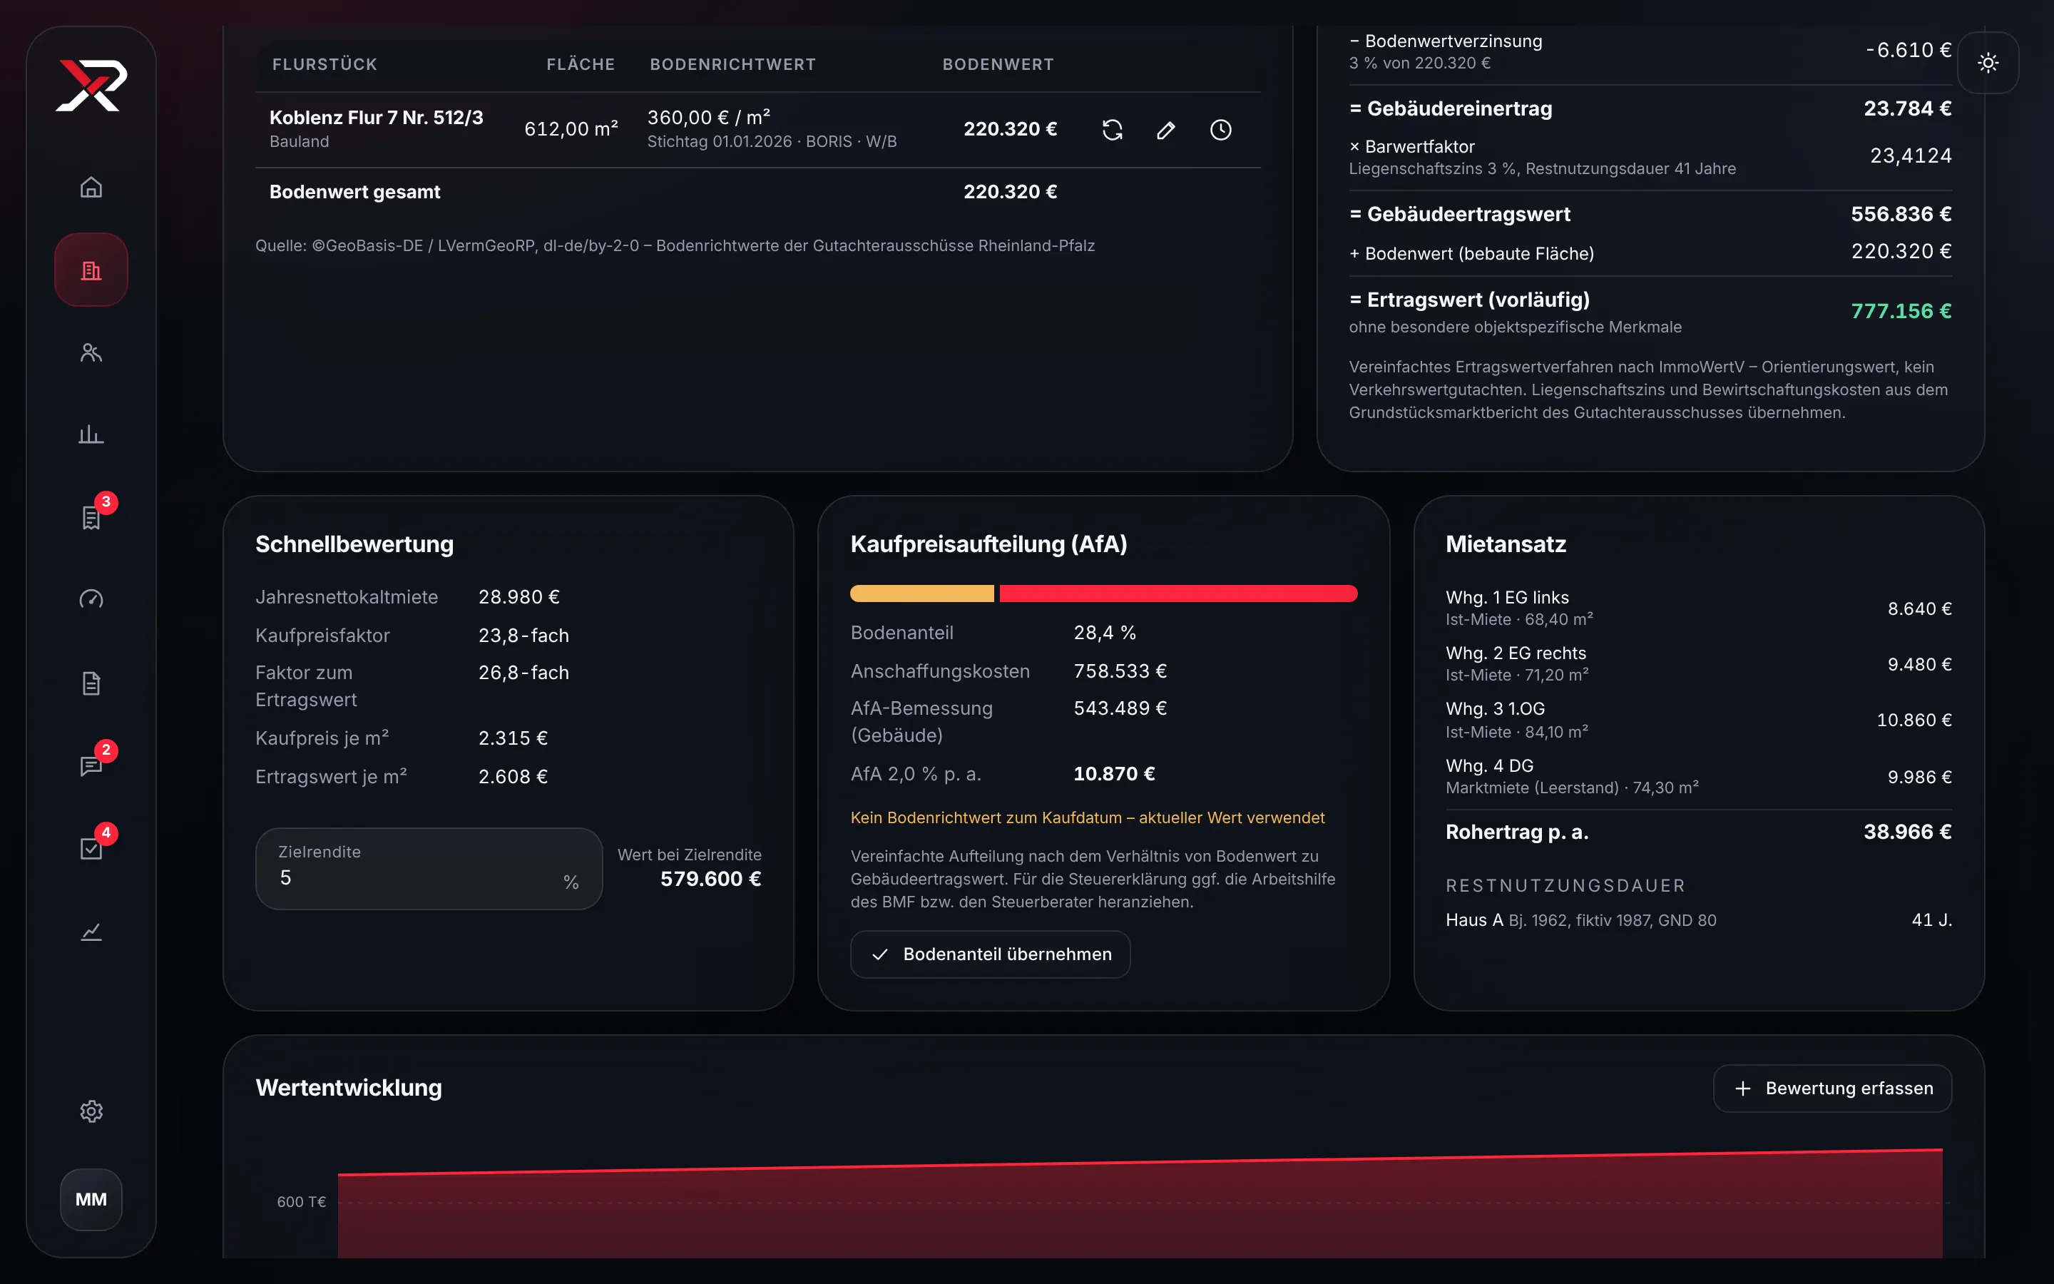Viewport: 2054px width, 1284px height.
Task: Click the AfA 2,0 % 10.870 € value
Action: tap(1113, 774)
